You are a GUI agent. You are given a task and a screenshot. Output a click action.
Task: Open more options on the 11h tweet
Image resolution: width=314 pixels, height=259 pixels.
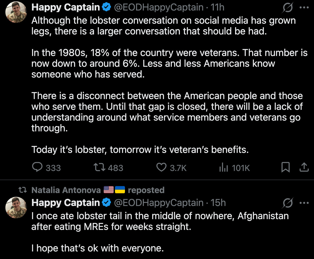pos(304,8)
